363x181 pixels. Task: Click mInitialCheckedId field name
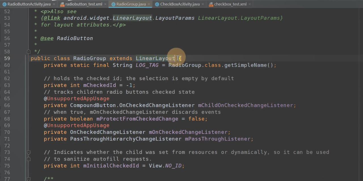(111, 166)
